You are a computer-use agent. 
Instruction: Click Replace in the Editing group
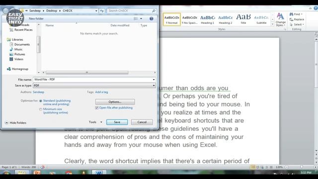(297, 19)
